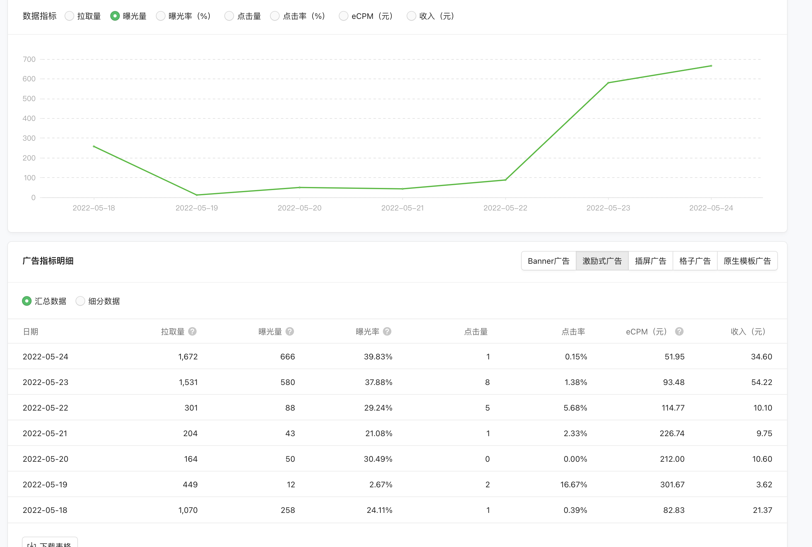This screenshot has width=812, height=547.
Task: Select 点击量 metric radio button
Action: tap(229, 16)
